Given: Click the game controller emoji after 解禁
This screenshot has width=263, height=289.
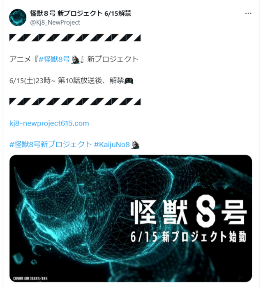Looking at the screenshot, I should (129, 81).
